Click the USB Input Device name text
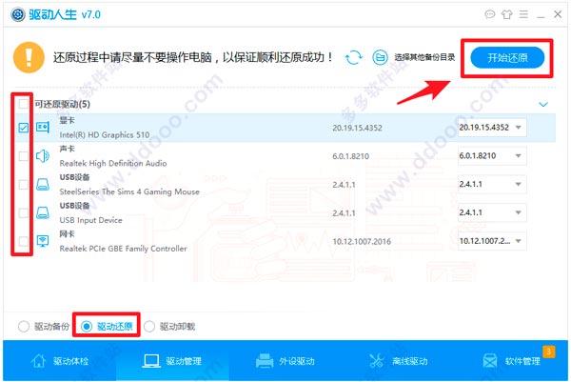The height and width of the screenshot is (382, 571). pyautogui.click(x=91, y=220)
